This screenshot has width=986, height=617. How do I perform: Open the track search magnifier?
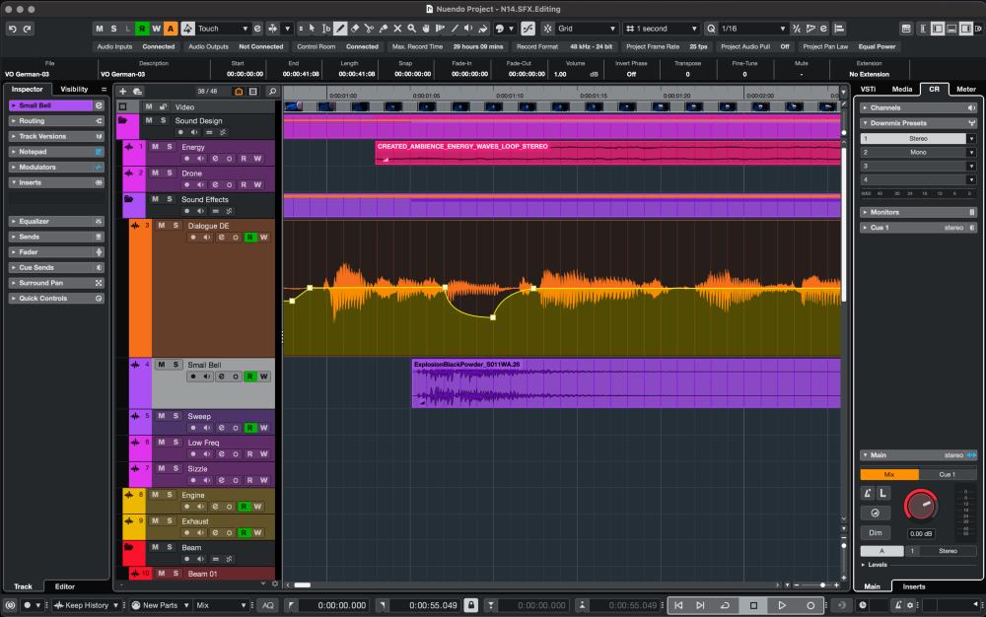click(x=272, y=92)
